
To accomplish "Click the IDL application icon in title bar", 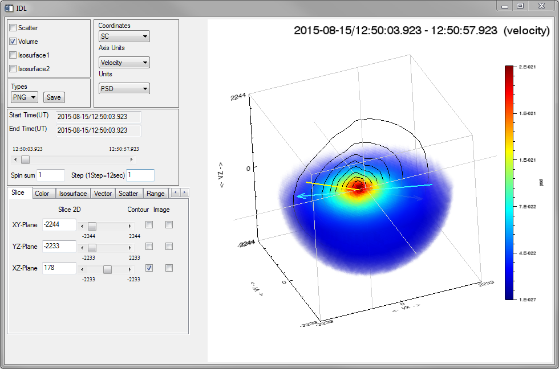I will click(x=9, y=7).
